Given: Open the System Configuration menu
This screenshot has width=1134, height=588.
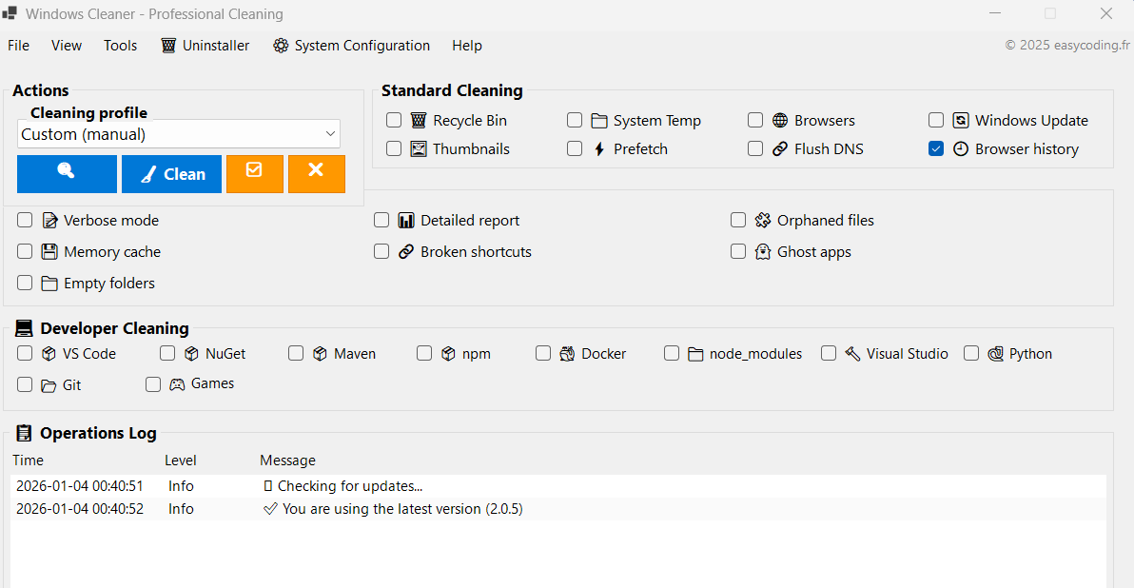Looking at the screenshot, I should (351, 46).
